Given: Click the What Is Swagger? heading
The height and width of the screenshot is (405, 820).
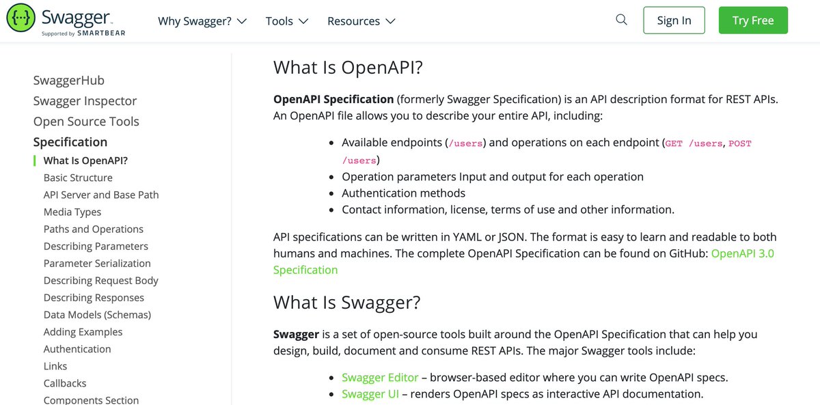Looking at the screenshot, I should coord(347,302).
